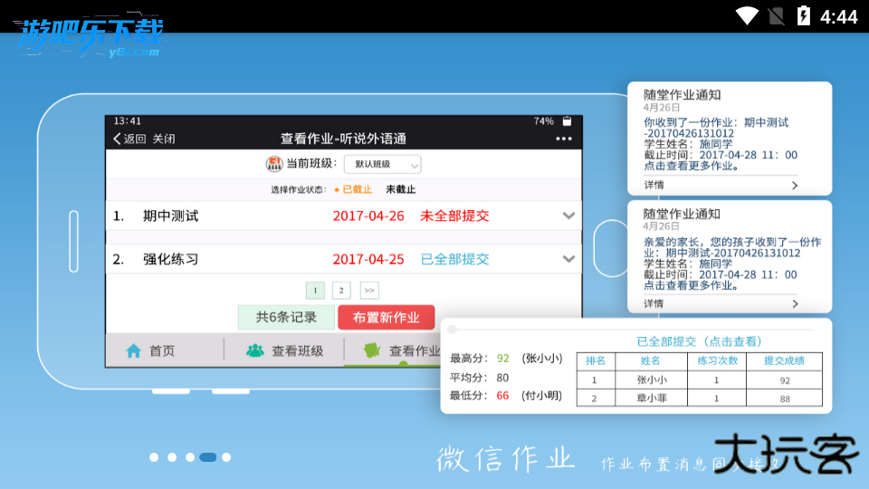
Task: Click 已全部提交（点击查看）link in score panel
Action: 700,341
